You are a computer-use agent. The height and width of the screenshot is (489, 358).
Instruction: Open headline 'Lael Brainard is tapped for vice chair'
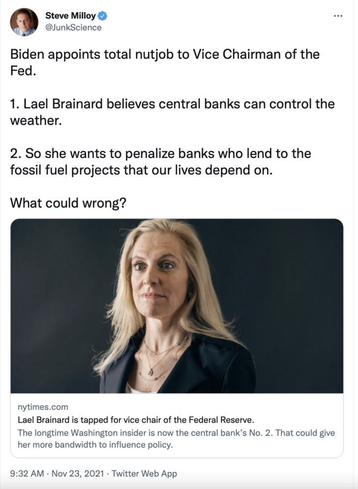tap(136, 420)
